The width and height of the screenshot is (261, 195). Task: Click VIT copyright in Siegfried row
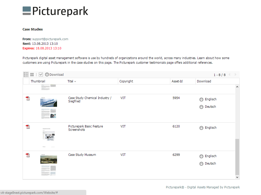pos(123,98)
